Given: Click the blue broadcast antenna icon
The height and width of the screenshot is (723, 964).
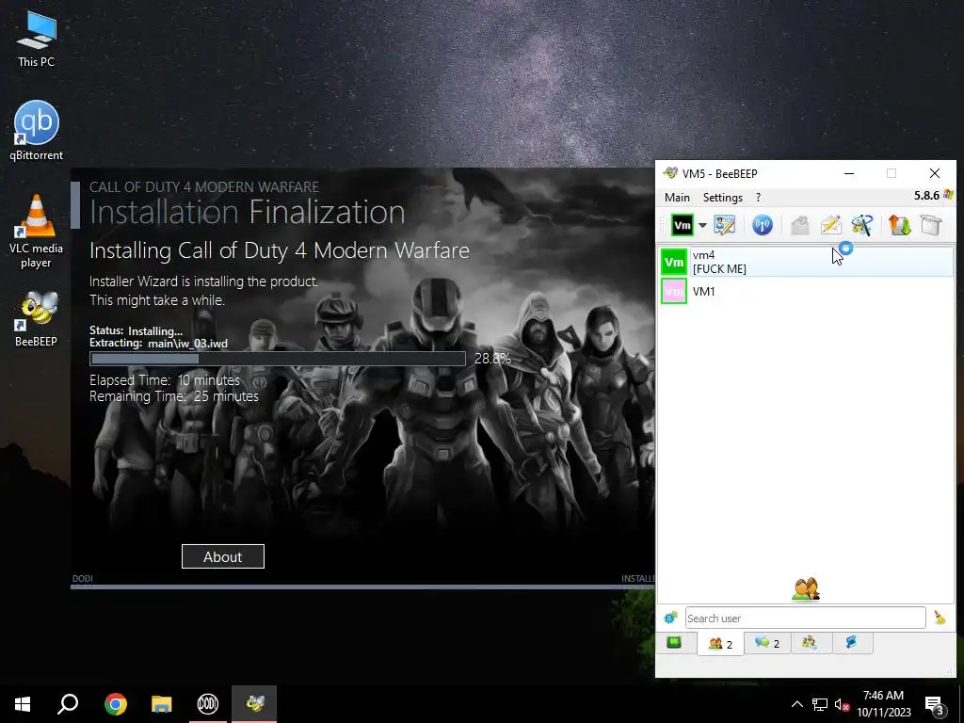Looking at the screenshot, I should [x=763, y=225].
